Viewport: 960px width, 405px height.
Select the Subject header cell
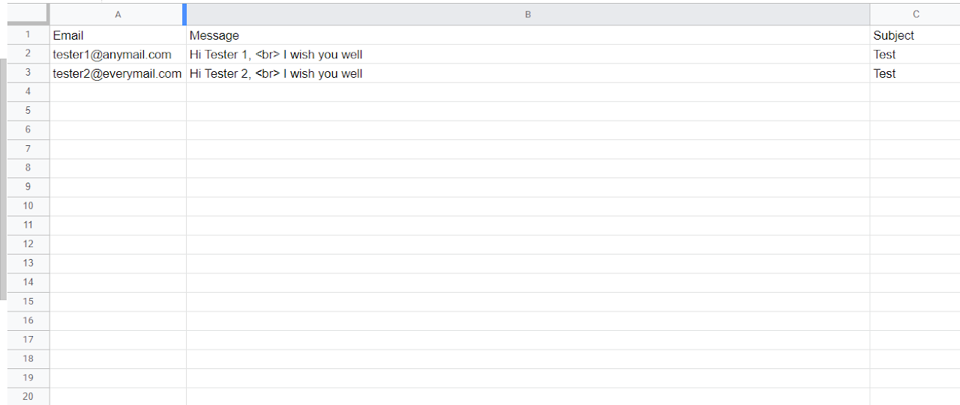click(x=915, y=35)
